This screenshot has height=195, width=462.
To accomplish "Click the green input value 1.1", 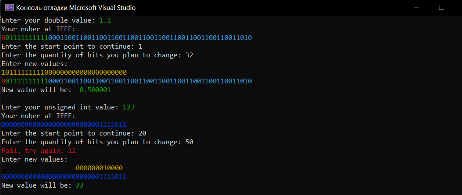I will [105, 20].
